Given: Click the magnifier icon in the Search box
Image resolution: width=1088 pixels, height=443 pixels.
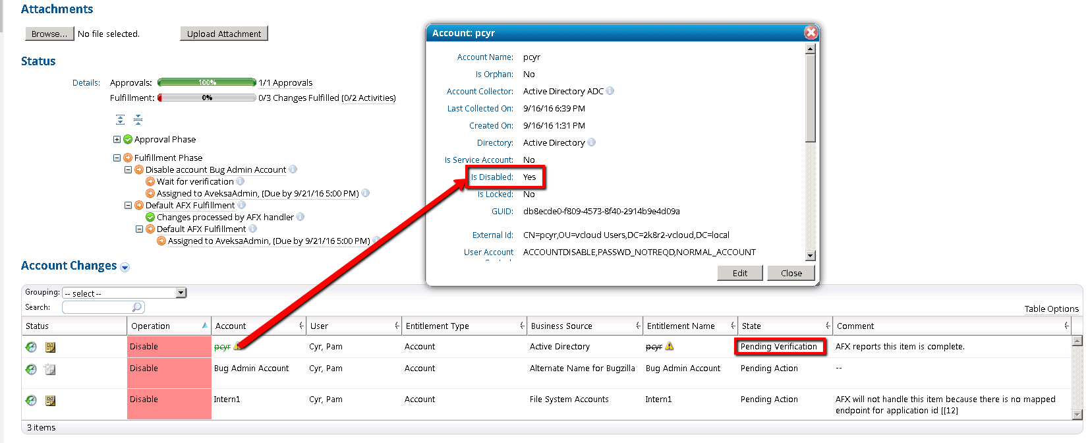Looking at the screenshot, I should 137,307.
